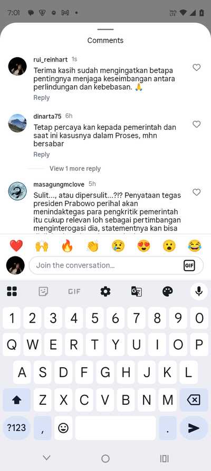Toggle the keyboard shift key

pos(16,400)
